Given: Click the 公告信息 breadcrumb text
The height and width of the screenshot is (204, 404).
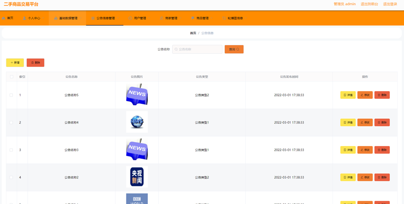Looking at the screenshot, I should (207, 33).
